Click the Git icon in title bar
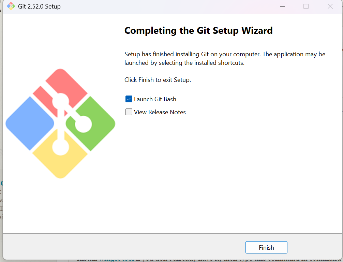 [11, 6]
